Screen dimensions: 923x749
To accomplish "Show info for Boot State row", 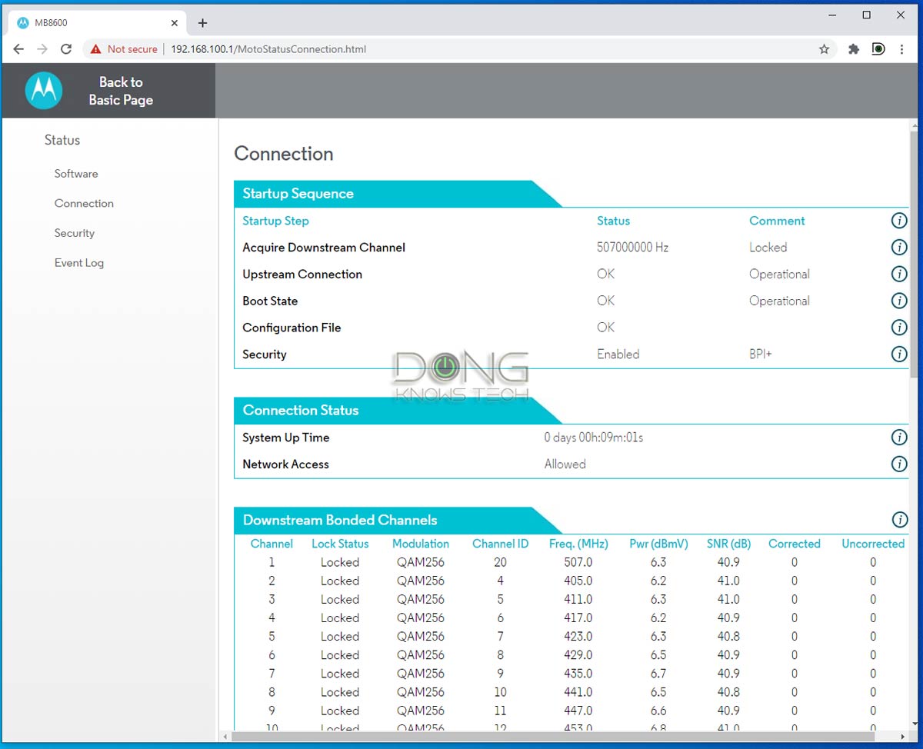I will 898,301.
